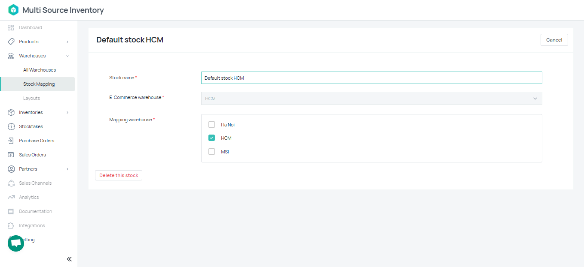Open the Analytics trend icon
The height and width of the screenshot is (267, 584).
[x=11, y=197]
